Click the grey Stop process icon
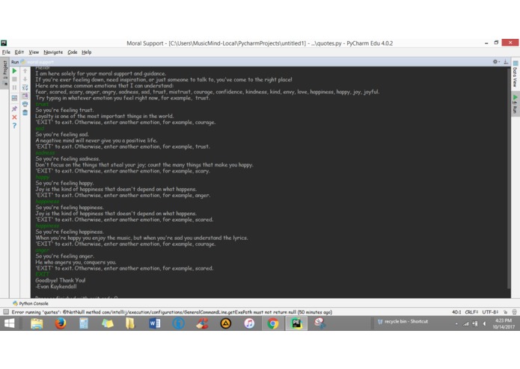Image resolution: width=520 pixels, height=369 pixels. click(x=14, y=79)
